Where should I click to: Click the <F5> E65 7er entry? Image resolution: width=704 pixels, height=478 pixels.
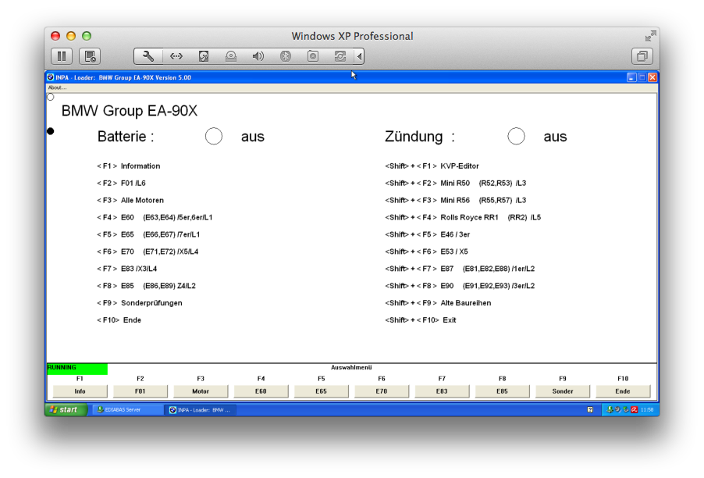[148, 234]
